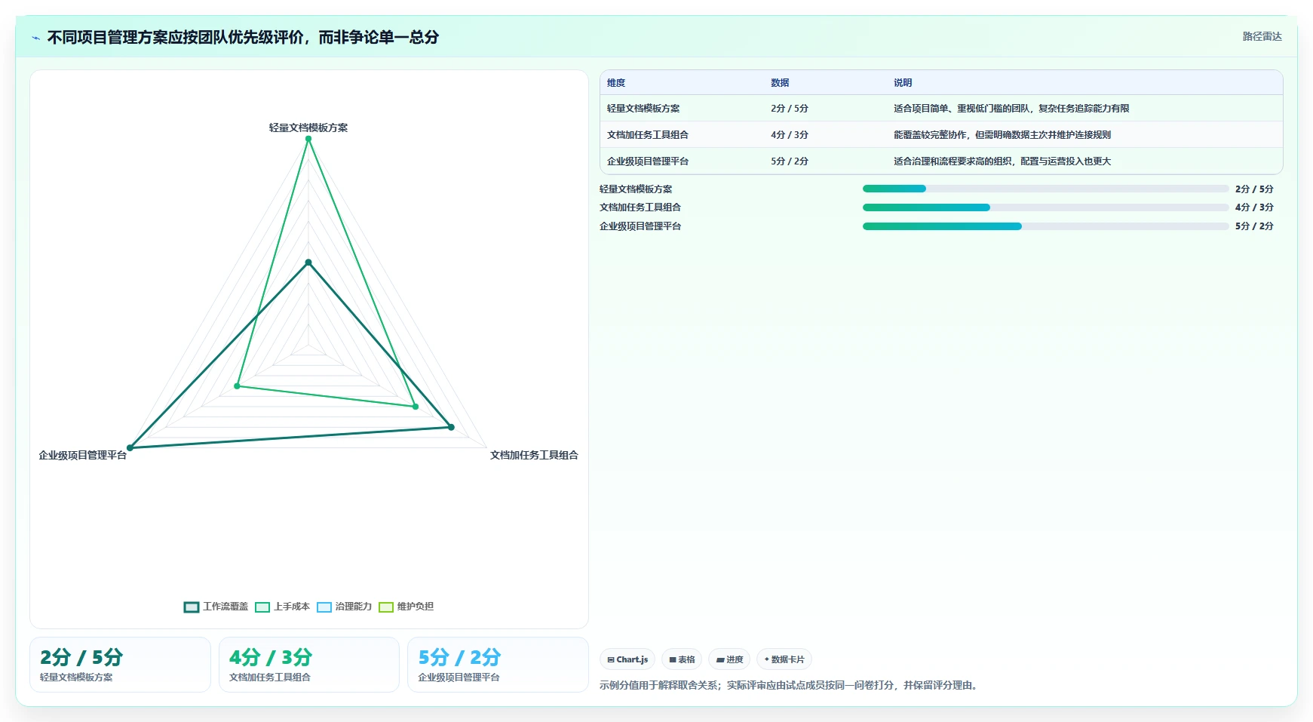Select the 说明 column header
Screen dimensions: 1313x722
903,83
